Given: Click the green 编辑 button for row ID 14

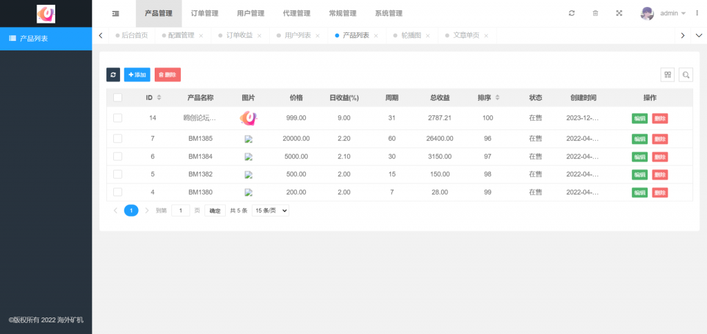Looking at the screenshot, I should click(639, 119).
